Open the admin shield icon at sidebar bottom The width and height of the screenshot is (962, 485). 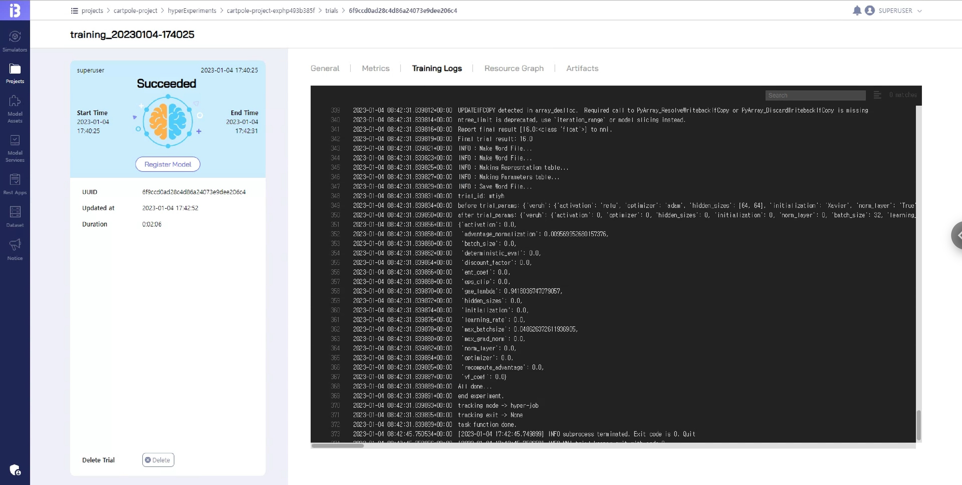click(x=15, y=470)
